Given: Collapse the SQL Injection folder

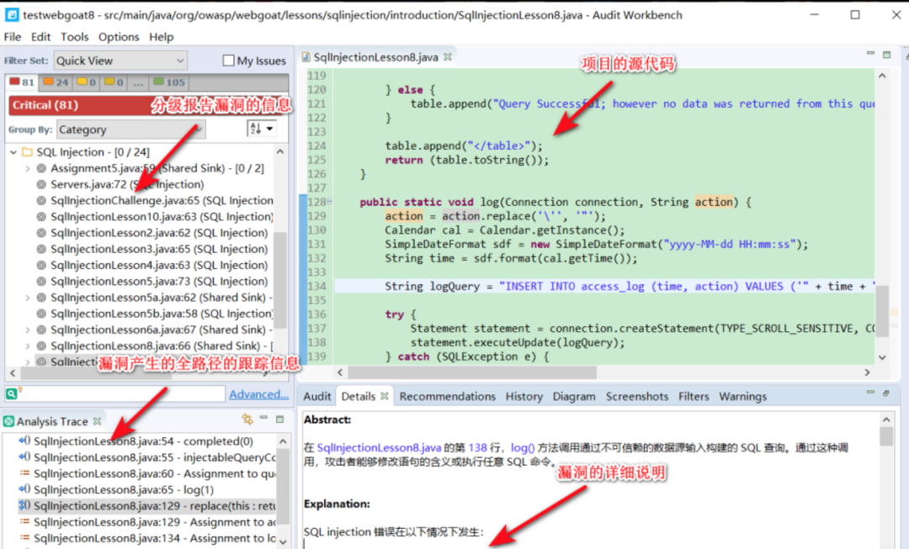Looking at the screenshot, I should tap(13, 152).
